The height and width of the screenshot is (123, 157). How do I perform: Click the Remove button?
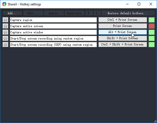(x=54, y=13)
